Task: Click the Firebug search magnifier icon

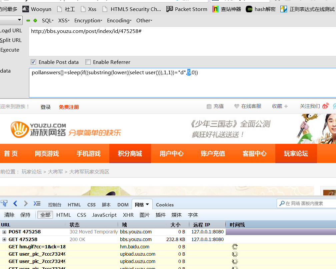Action: (x=282, y=203)
